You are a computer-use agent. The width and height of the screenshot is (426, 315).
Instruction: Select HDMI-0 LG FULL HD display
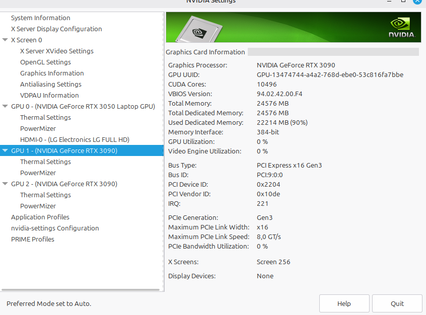[x=75, y=140]
